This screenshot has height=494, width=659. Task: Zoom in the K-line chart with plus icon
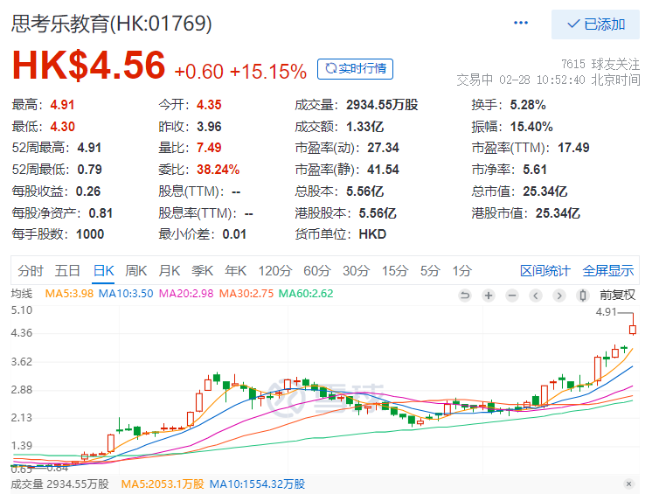tap(489, 296)
